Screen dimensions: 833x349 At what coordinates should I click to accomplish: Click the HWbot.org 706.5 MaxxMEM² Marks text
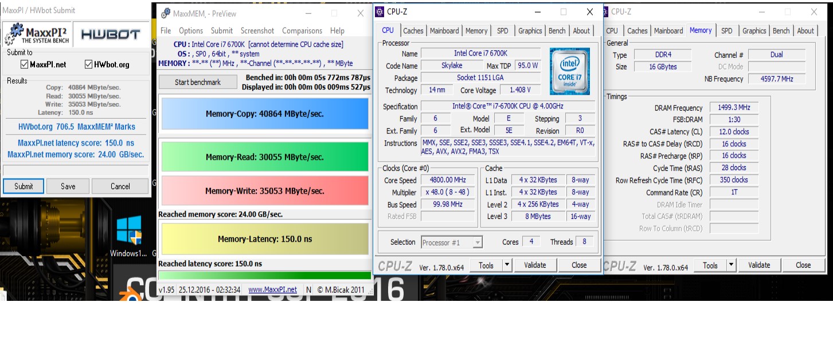point(77,127)
